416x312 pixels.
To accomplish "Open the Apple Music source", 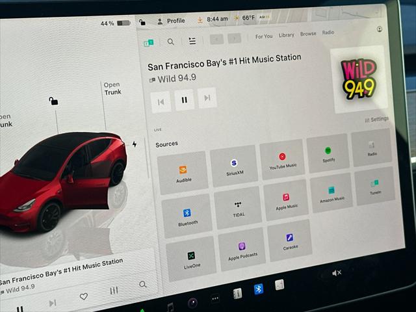I will click(286, 200).
